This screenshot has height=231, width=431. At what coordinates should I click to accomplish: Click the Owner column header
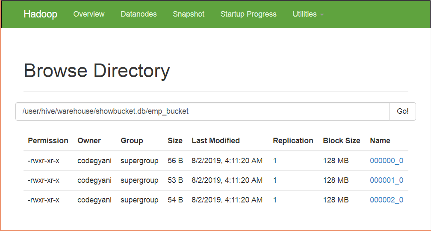(x=89, y=141)
